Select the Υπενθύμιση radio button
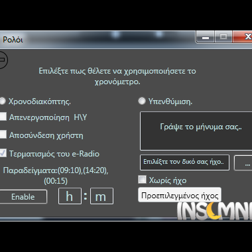 point(142,101)
